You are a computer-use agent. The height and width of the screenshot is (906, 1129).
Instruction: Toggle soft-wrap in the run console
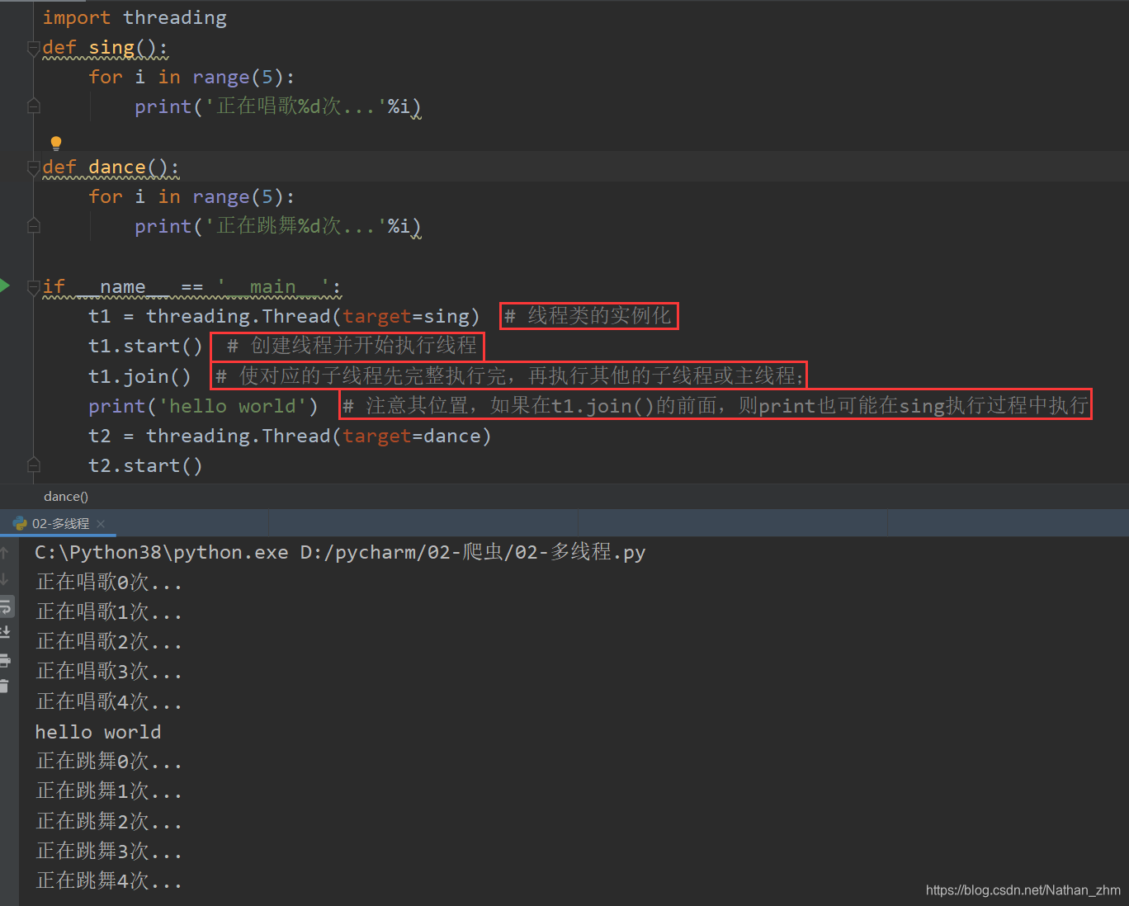point(6,606)
